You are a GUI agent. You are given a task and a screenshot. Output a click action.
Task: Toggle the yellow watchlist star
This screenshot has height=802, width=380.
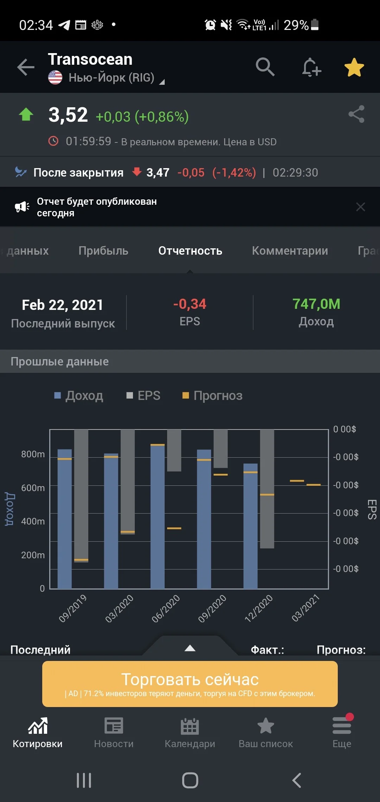pyautogui.click(x=354, y=67)
